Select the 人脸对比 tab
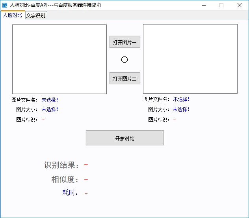The width and height of the screenshot is (249, 218). coord(13,15)
